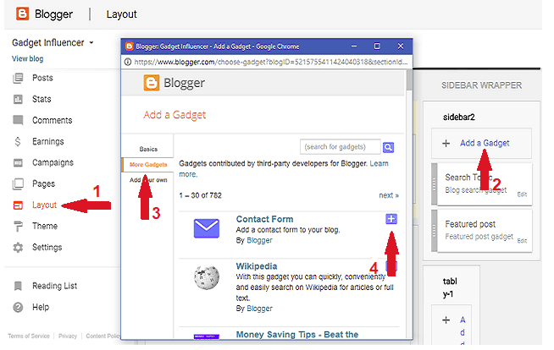Click the Wikipedia globe thumbnail
Viewport: 554px width, 350px height.
click(207, 277)
